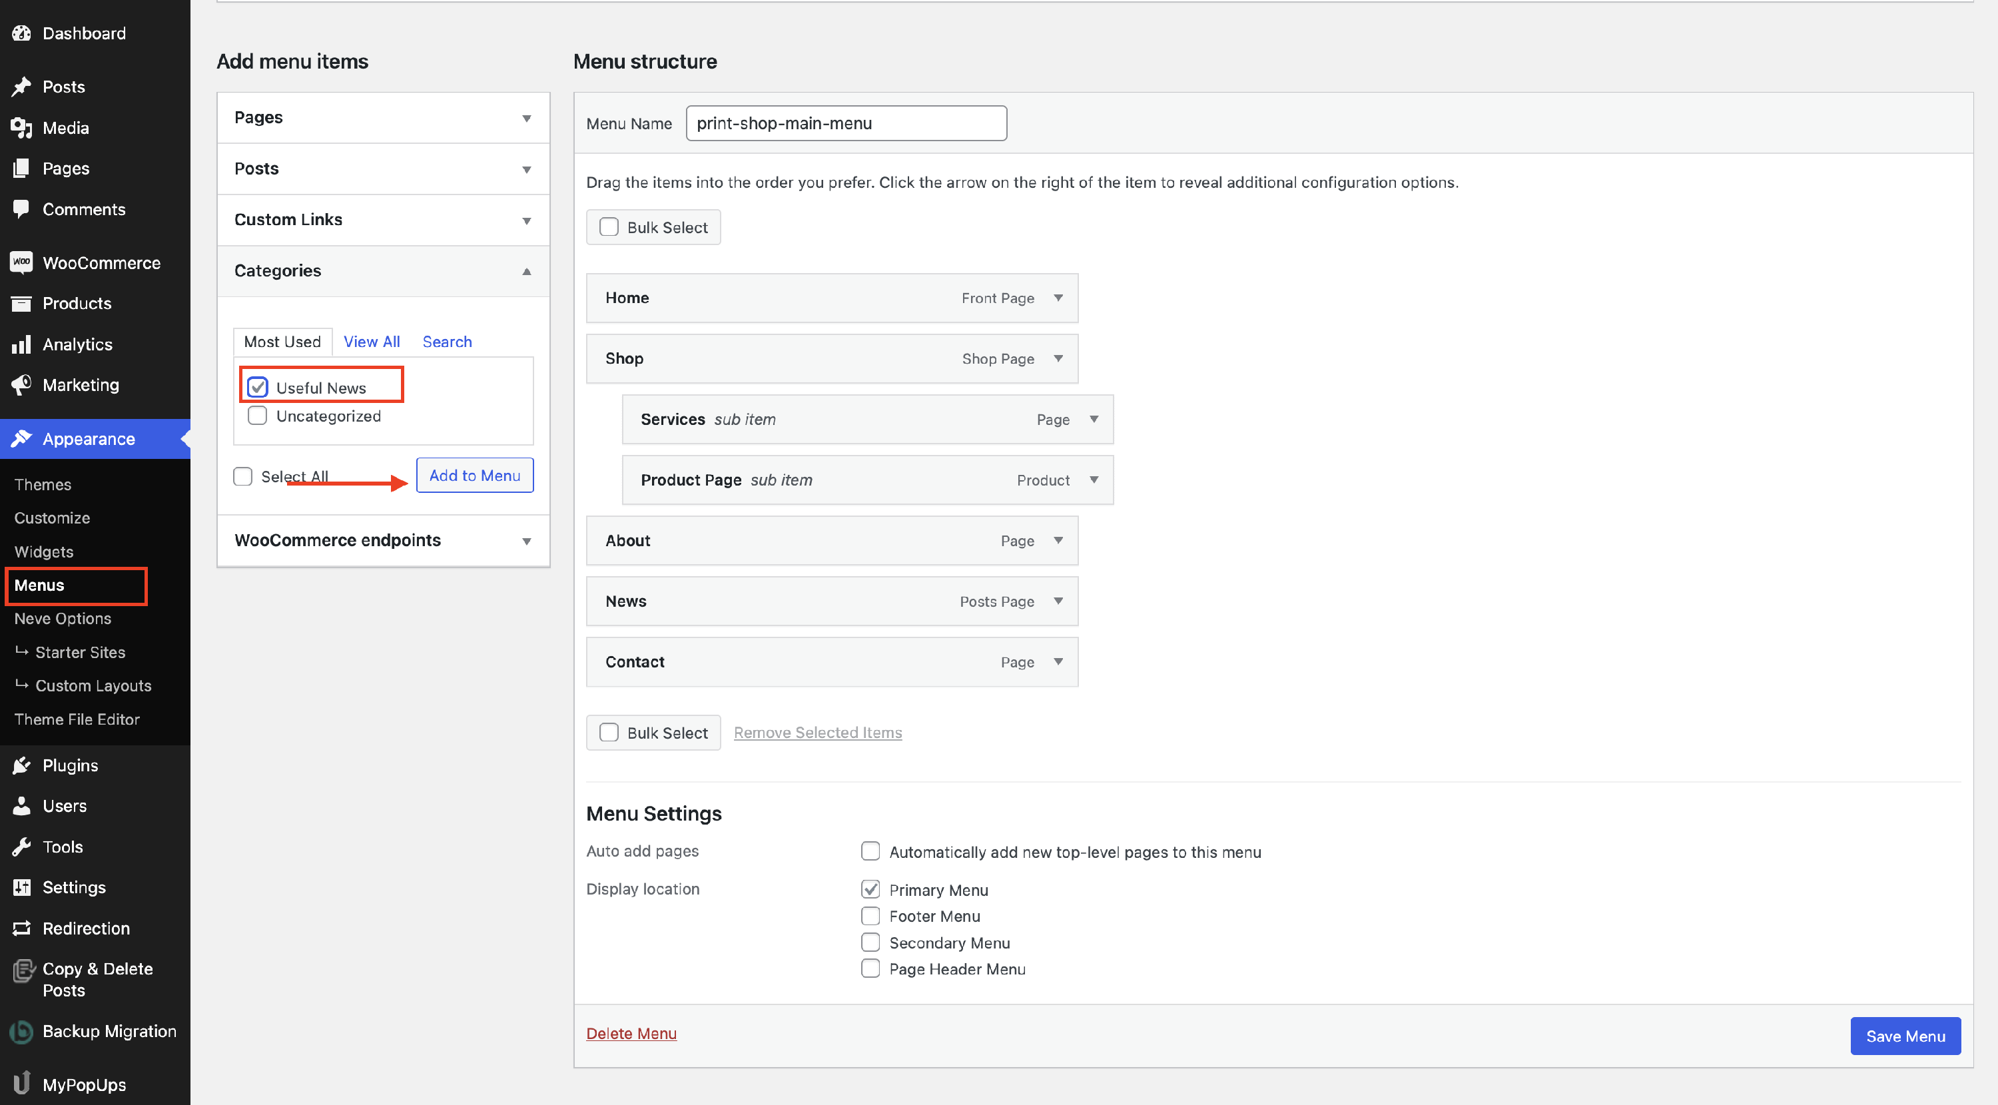This screenshot has width=1998, height=1105.
Task: Check the Uncategorized category checkbox
Action: click(258, 416)
